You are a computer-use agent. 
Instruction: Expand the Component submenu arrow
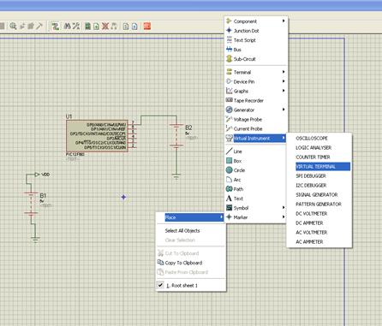coord(284,21)
